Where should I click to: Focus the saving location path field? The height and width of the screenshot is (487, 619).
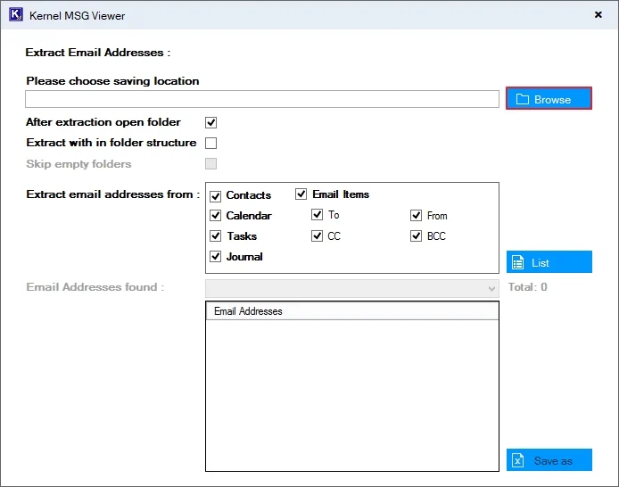pos(262,99)
